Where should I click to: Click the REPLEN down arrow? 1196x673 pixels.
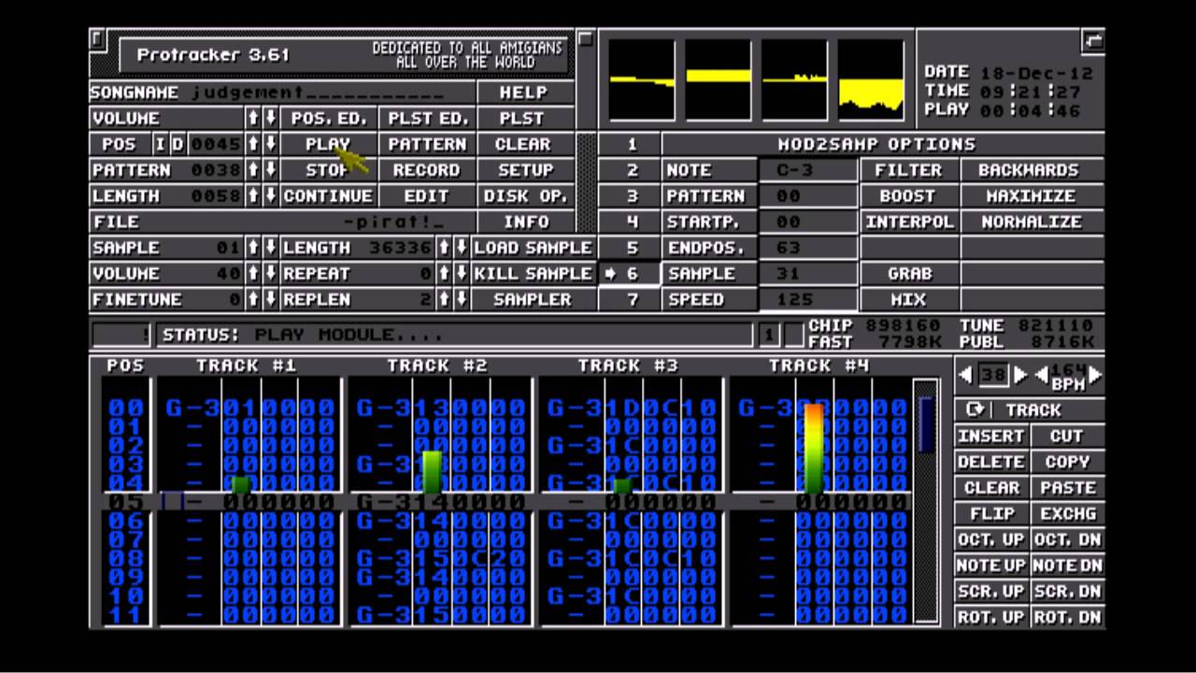coord(461,300)
